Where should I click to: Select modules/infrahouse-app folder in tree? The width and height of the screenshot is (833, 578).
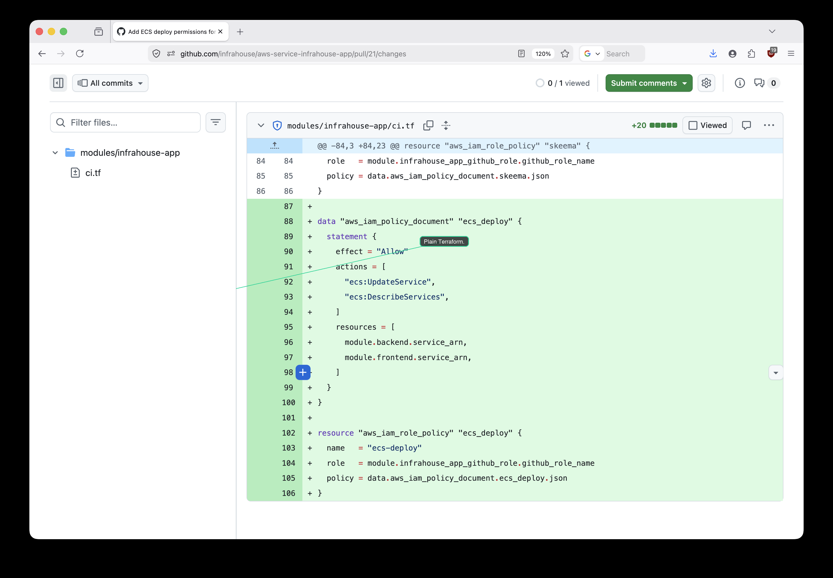[130, 153]
